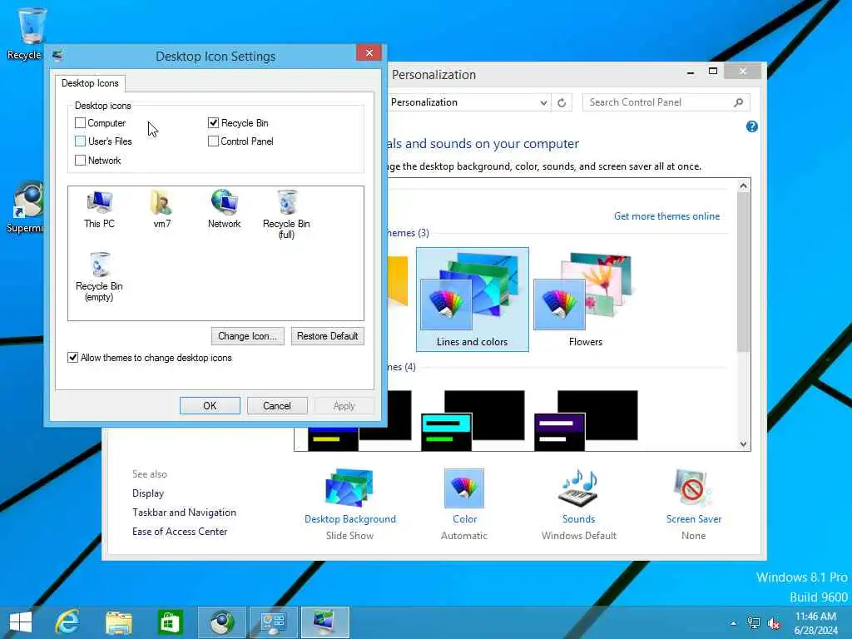This screenshot has height=639, width=852.
Task: Uncheck the Recycle Bin checkbox
Action: click(x=213, y=123)
